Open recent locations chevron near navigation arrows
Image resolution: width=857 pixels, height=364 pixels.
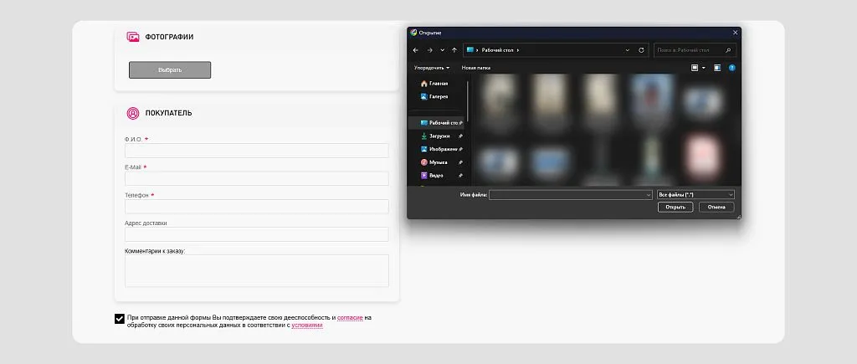click(442, 50)
